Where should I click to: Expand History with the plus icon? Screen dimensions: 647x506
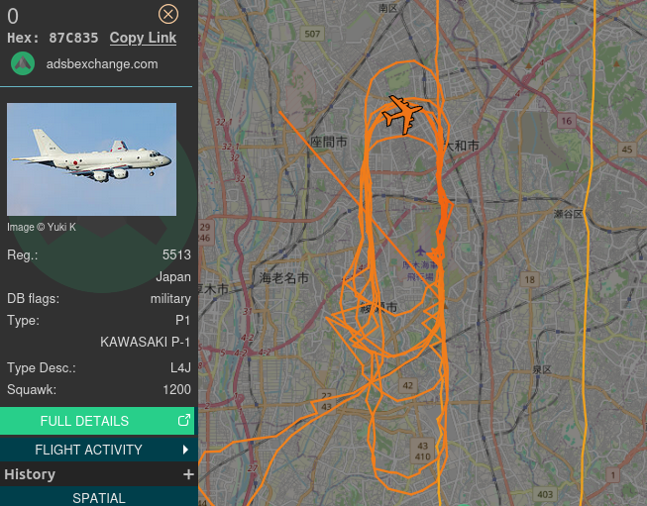click(188, 474)
